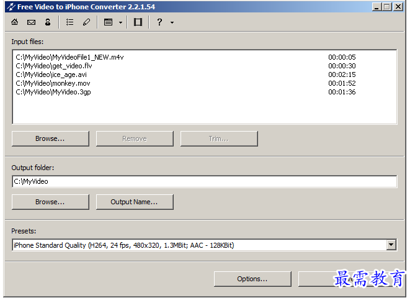Open the list view toolbar icon

point(69,22)
